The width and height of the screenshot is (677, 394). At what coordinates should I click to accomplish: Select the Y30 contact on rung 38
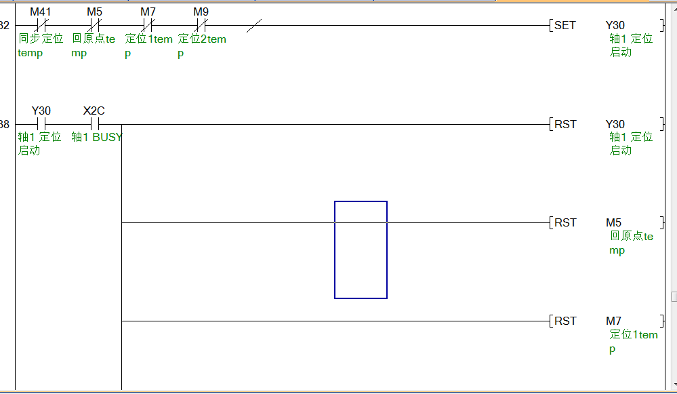[x=41, y=124]
